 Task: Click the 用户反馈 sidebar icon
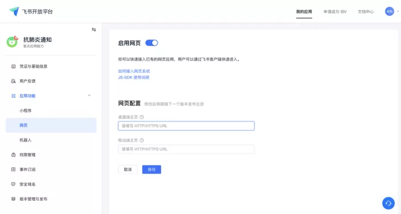[x=13, y=81]
